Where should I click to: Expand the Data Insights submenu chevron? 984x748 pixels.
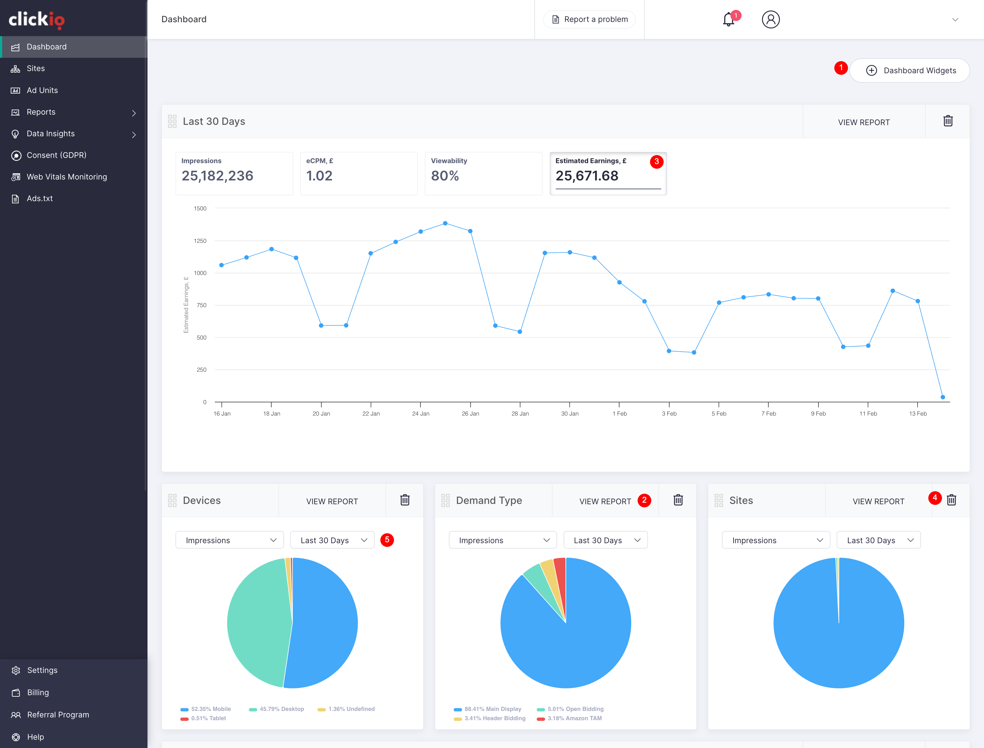(x=134, y=134)
